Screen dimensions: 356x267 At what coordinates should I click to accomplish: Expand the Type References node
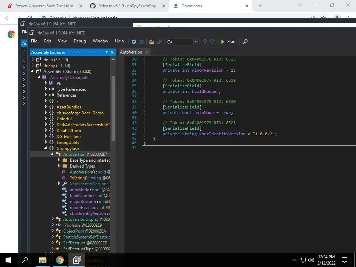coord(46,89)
